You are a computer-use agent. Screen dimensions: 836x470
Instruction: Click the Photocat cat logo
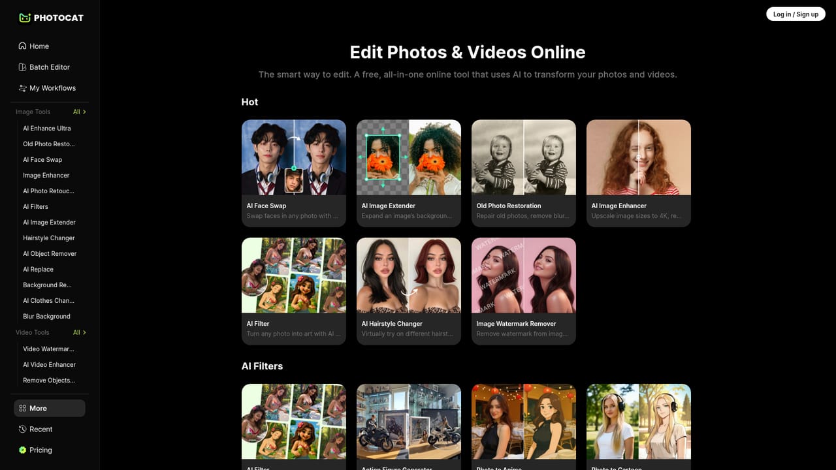25,18
